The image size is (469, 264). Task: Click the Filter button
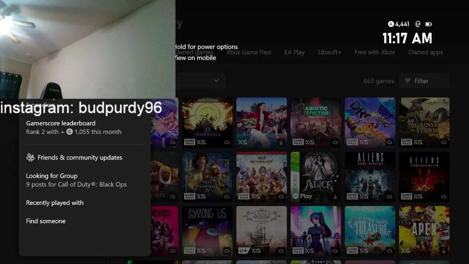tap(425, 81)
